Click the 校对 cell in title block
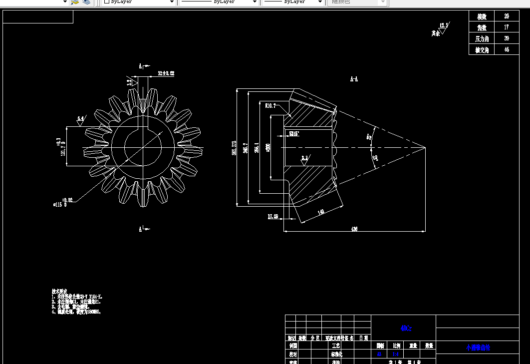 pos(293,354)
